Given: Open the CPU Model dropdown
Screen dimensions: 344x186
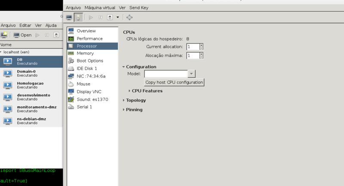Looking at the screenshot, I should click(x=191, y=74).
